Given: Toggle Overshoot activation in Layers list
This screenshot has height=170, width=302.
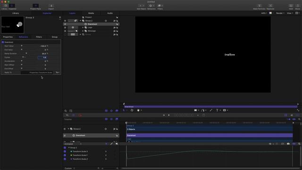Looking at the screenshot, I should point(65,24).
